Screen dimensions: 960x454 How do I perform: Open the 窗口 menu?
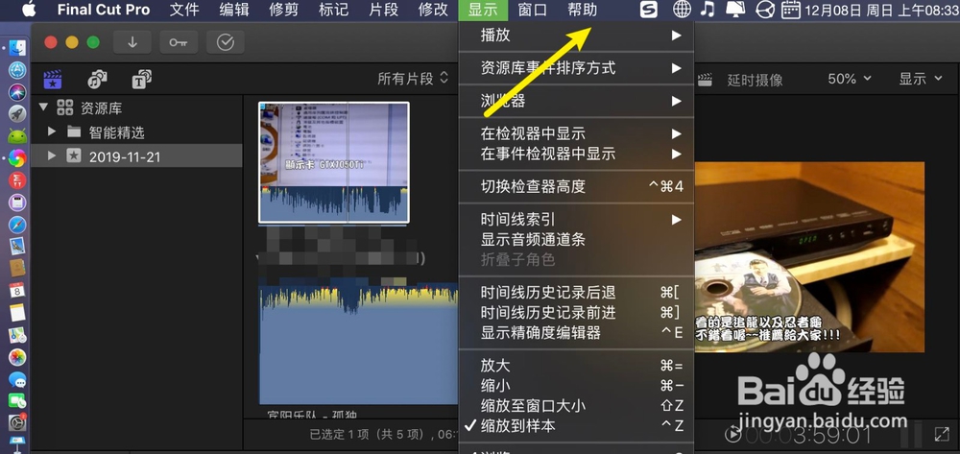pos(532,10)
